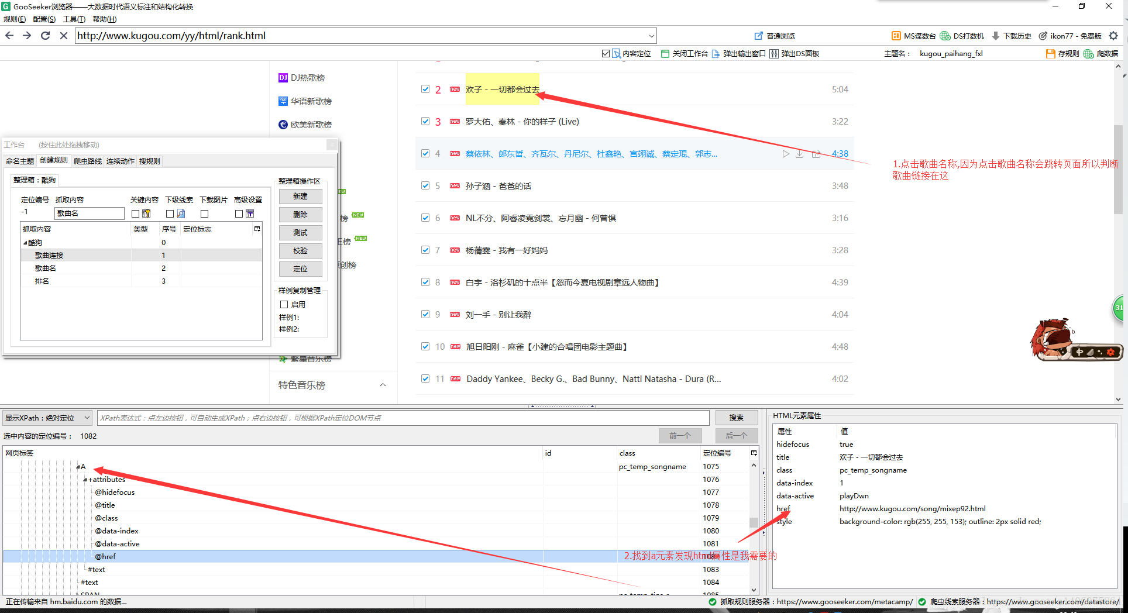
Task: Enable the 高级设置 checkbox
Action: pyautogui.click(x=239, y=213)
